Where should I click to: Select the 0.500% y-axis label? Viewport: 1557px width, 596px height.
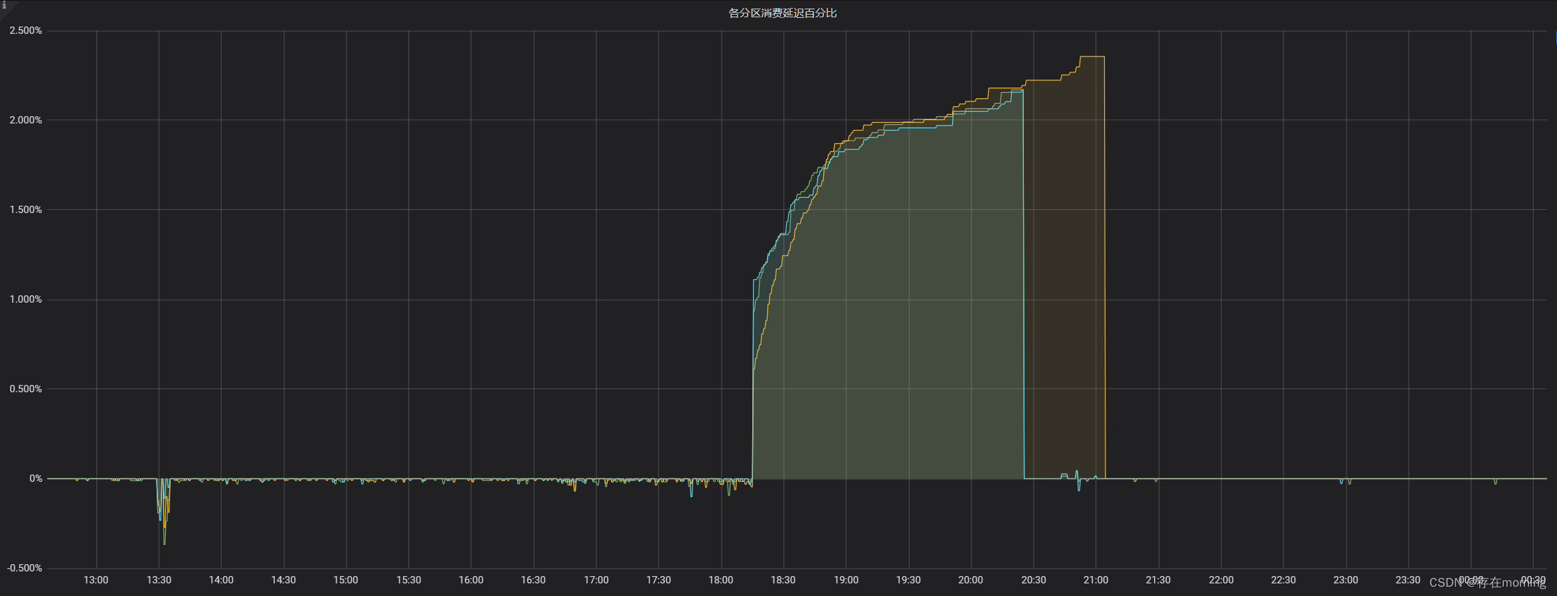[26, 389]
